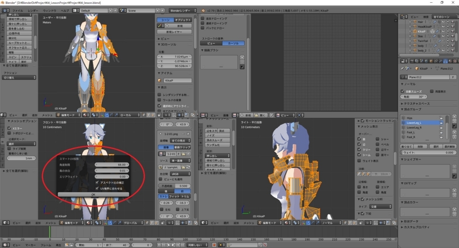Select the LowerLeg_L vertex group
The image size is (459, 248).
click(x=423, y=123)
